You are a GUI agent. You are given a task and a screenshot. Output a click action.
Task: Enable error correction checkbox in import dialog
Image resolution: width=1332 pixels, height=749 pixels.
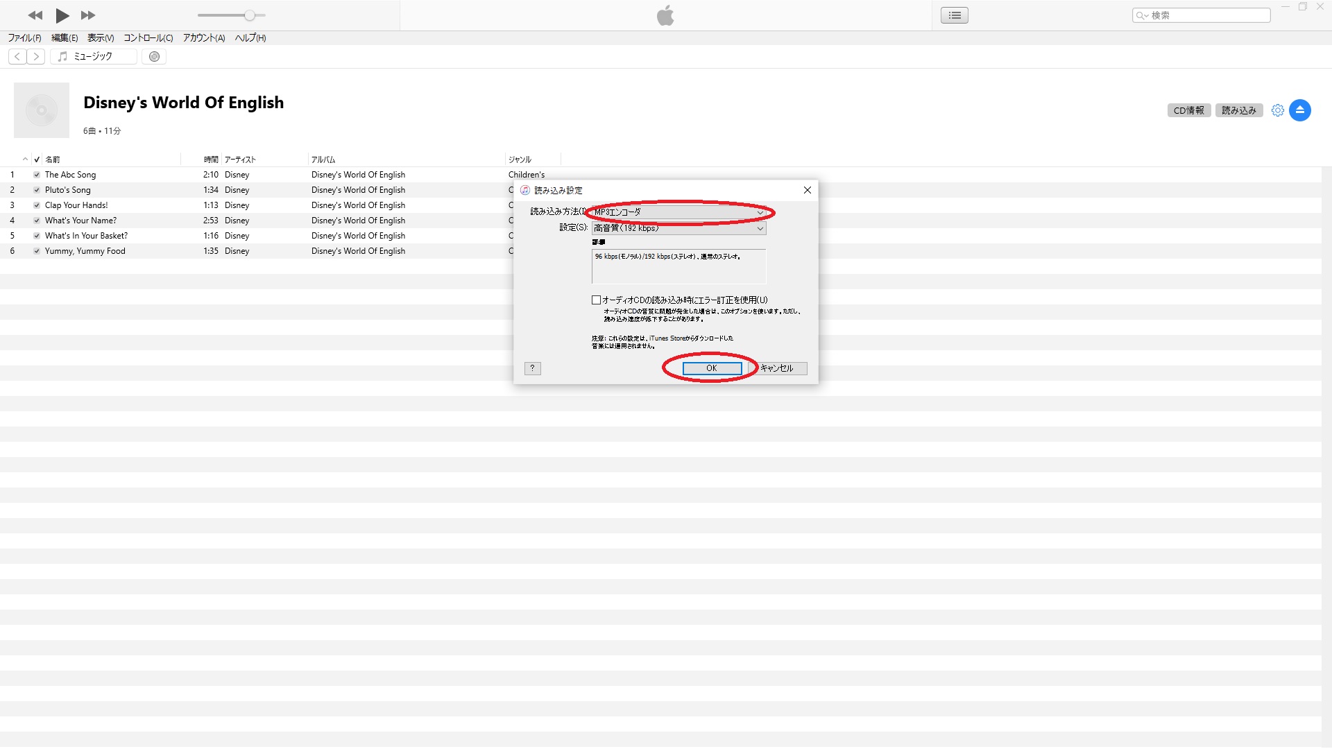coord(596,300)
